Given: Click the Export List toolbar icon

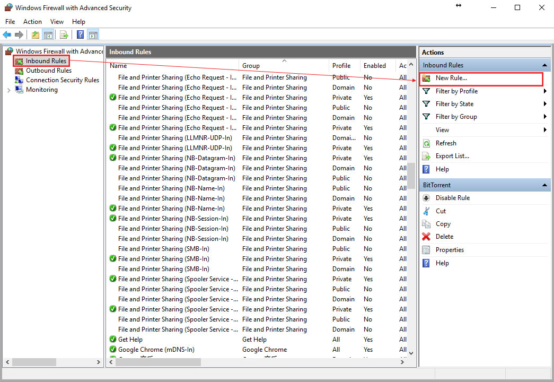Looking at the screenshot, I should pos(64,34).
